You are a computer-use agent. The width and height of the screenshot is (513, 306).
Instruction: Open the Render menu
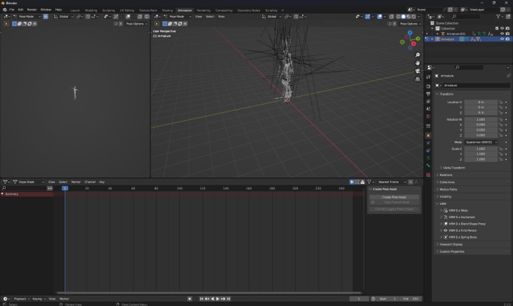[x=32, y=9]
